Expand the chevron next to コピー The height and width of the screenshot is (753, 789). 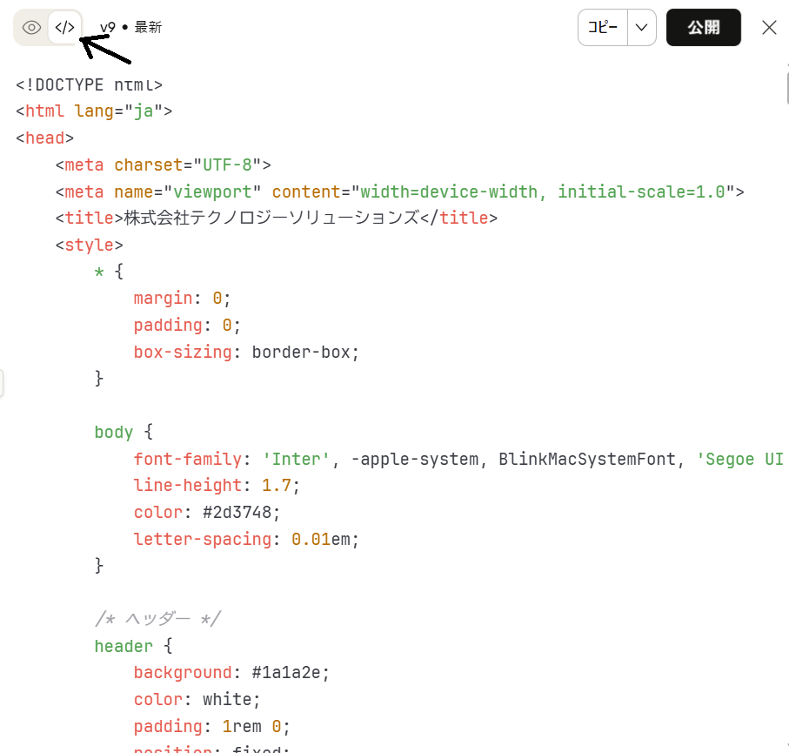641,27
